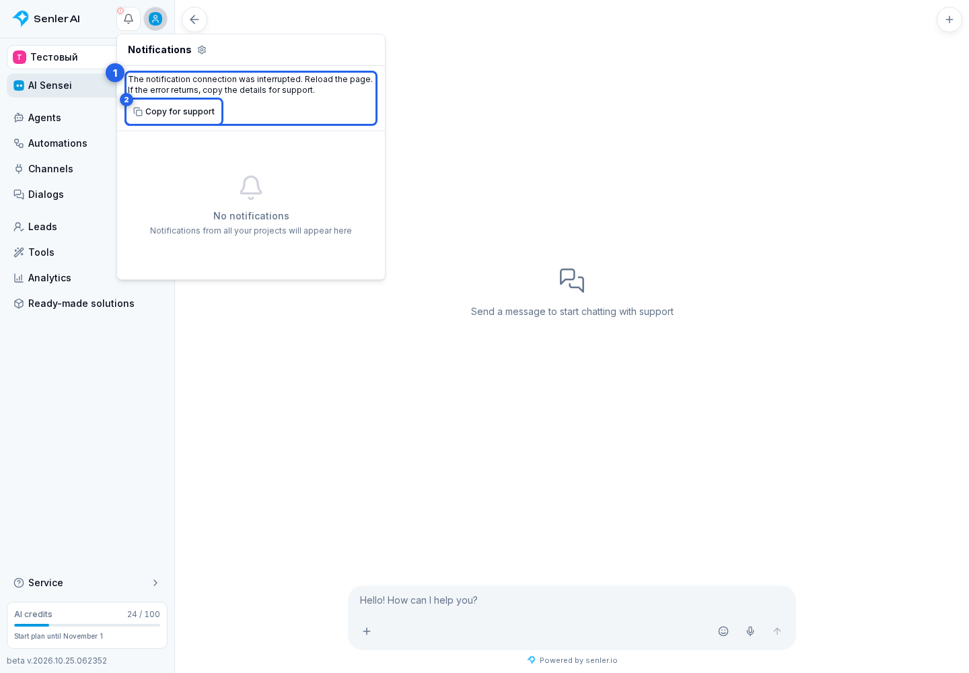
Task: Click the back arrow button
Action: coord(194,20)
